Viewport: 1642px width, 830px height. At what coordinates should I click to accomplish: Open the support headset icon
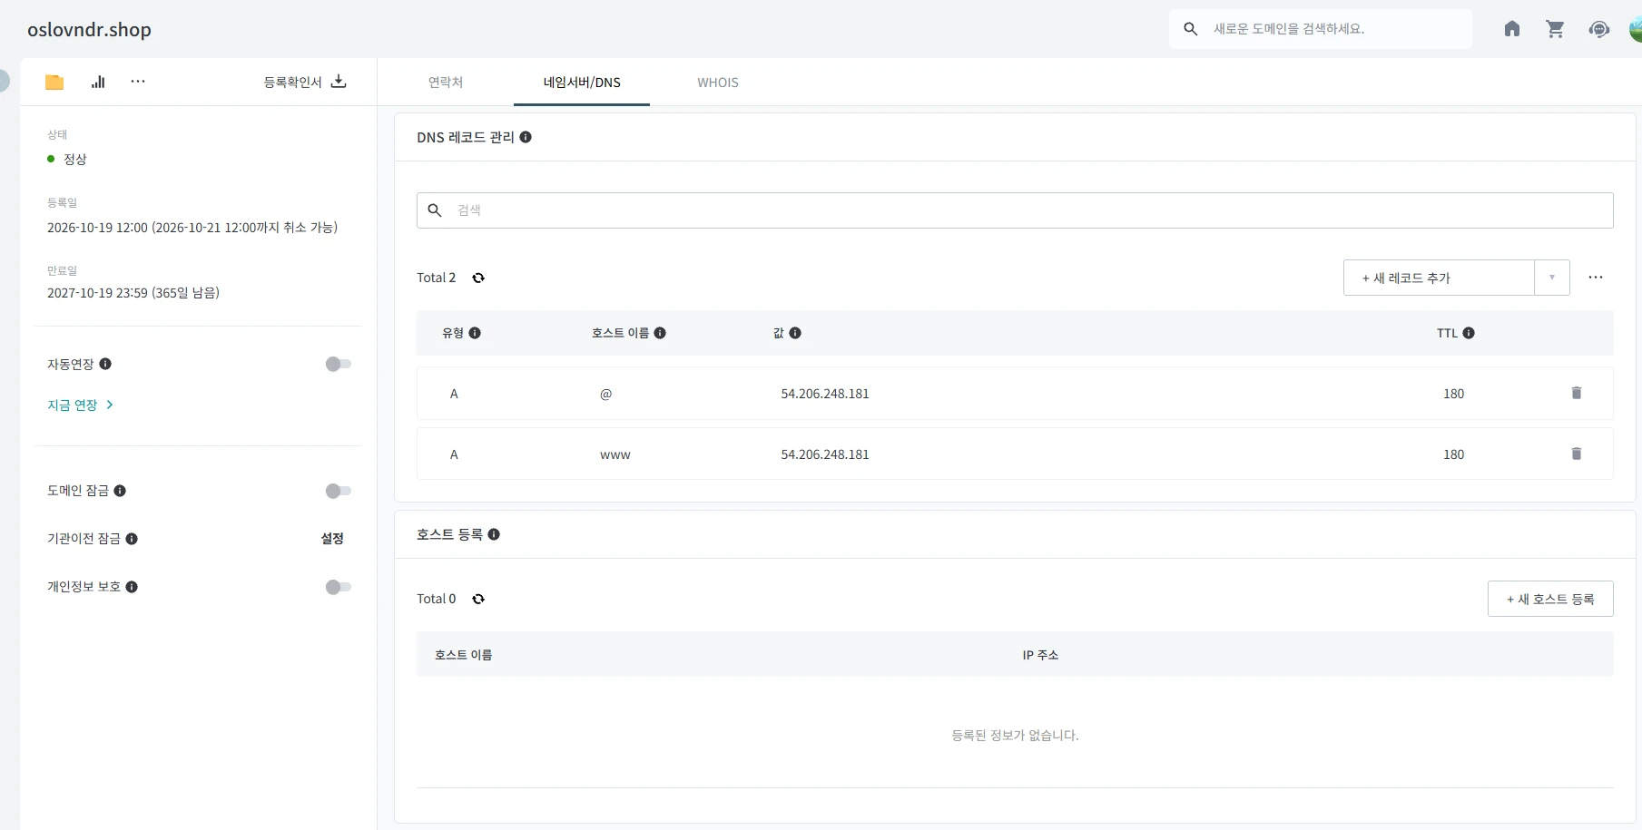(x=1599, y=29)
